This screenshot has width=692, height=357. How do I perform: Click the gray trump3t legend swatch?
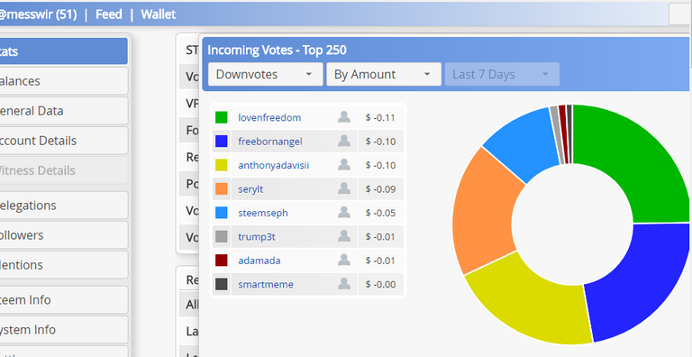pos(221,237)
